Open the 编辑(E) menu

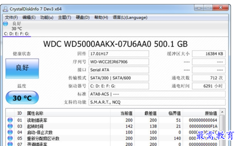click(29, 17)
